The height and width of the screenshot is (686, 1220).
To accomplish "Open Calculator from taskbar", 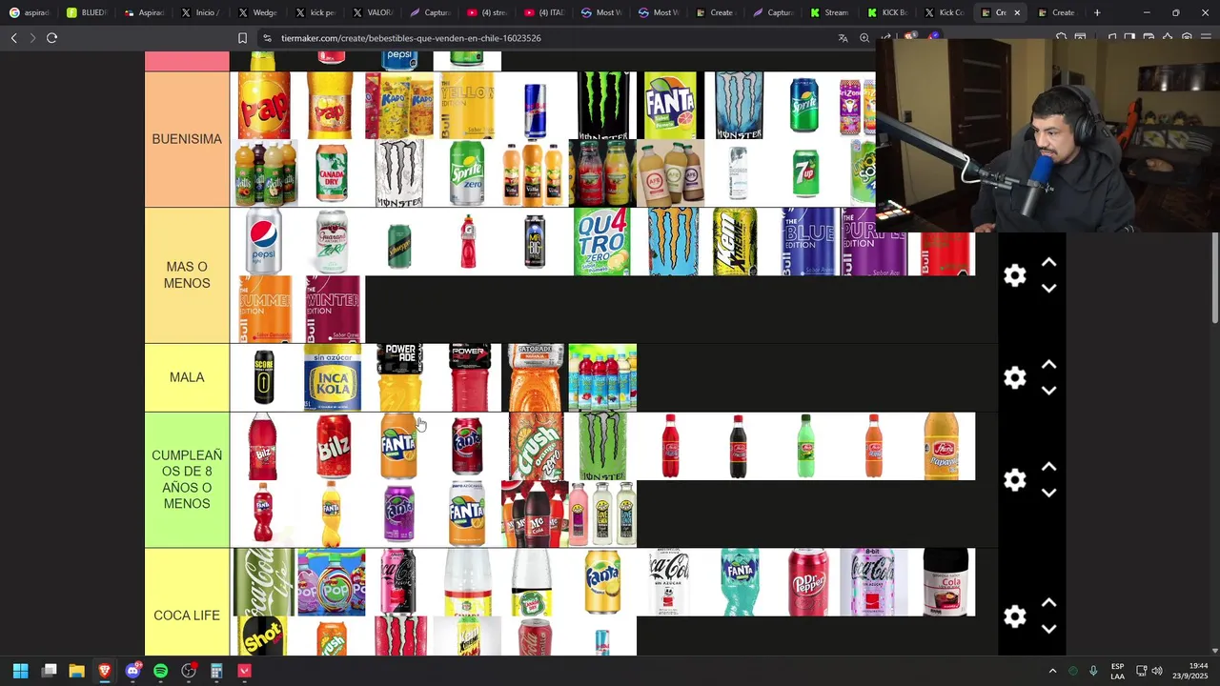I will coord(216,671).
